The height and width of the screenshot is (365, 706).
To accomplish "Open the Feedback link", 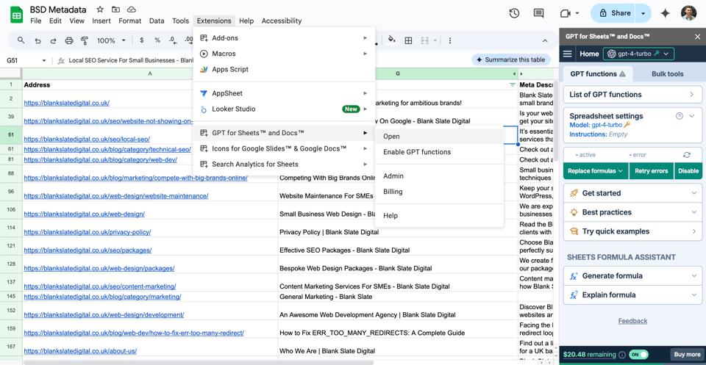I will pos(632,321).
